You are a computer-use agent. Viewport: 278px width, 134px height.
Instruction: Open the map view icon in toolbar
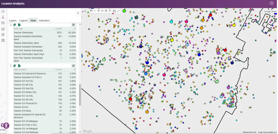coord(85,11)
